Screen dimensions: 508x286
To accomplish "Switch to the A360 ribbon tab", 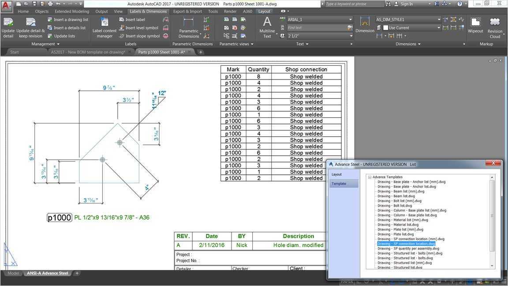I will (x=247, y=11).
